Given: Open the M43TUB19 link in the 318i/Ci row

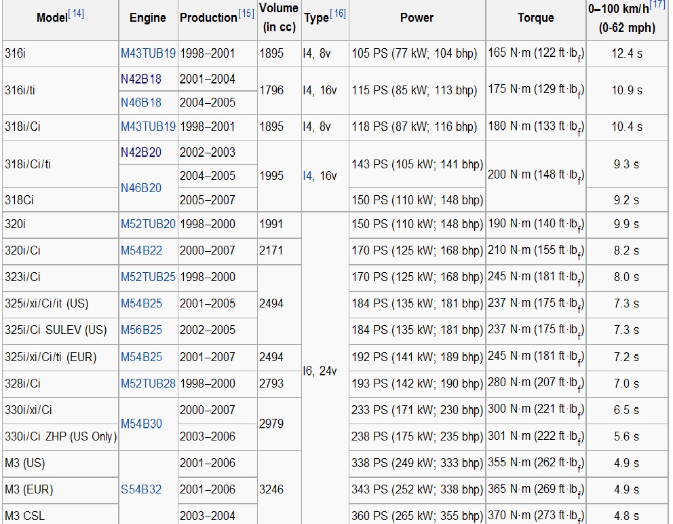Looking at the screenshot, I should pos(148,127).
